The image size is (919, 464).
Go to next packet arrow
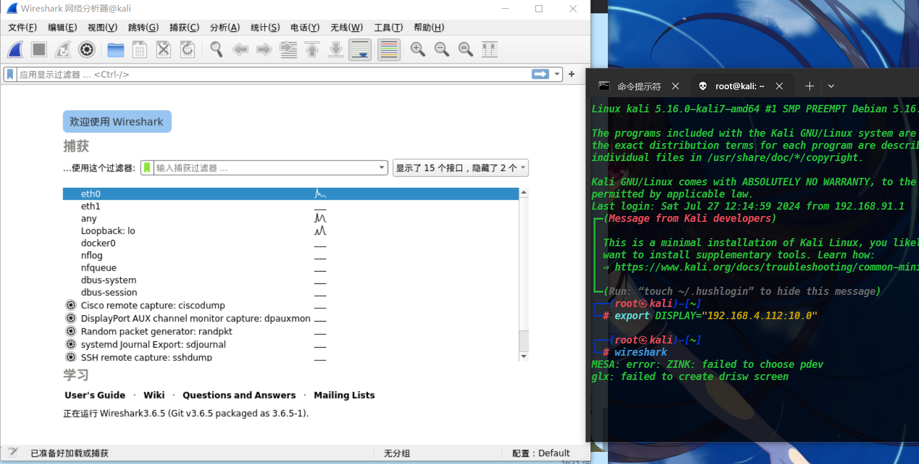(x=264, y=50)
